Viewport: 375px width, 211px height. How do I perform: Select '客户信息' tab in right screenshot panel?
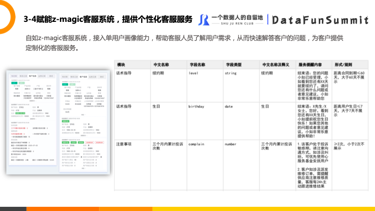[83, 77]
